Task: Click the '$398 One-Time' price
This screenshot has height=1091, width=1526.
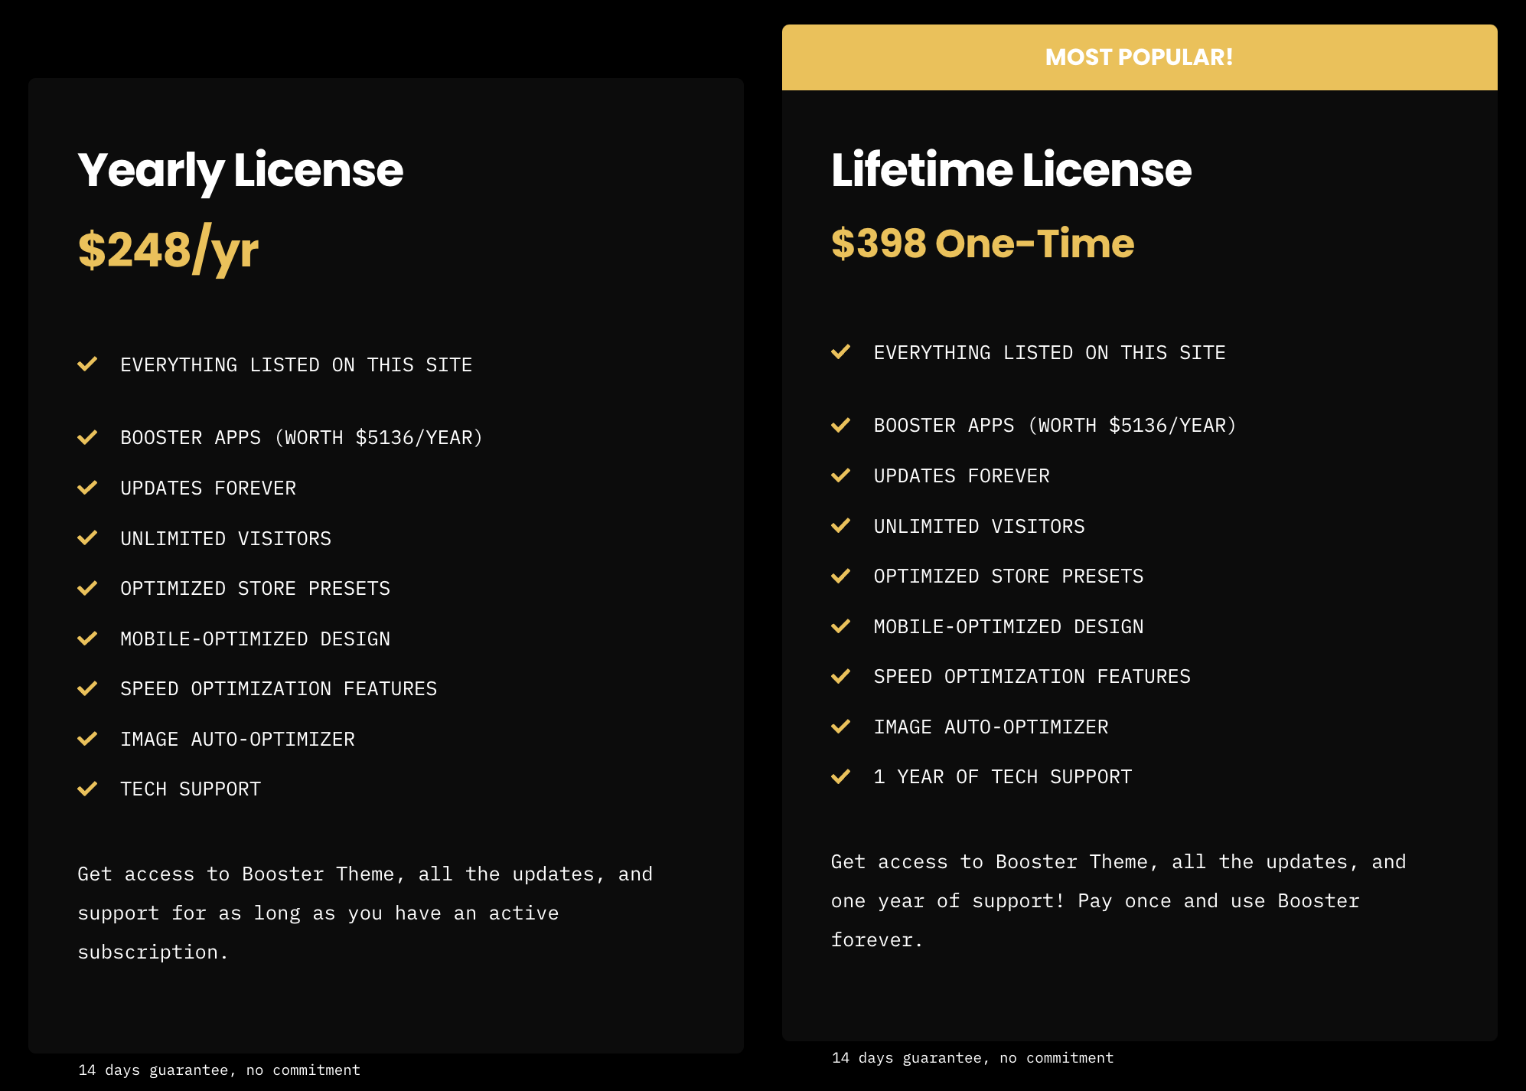Action: [983, 243]
